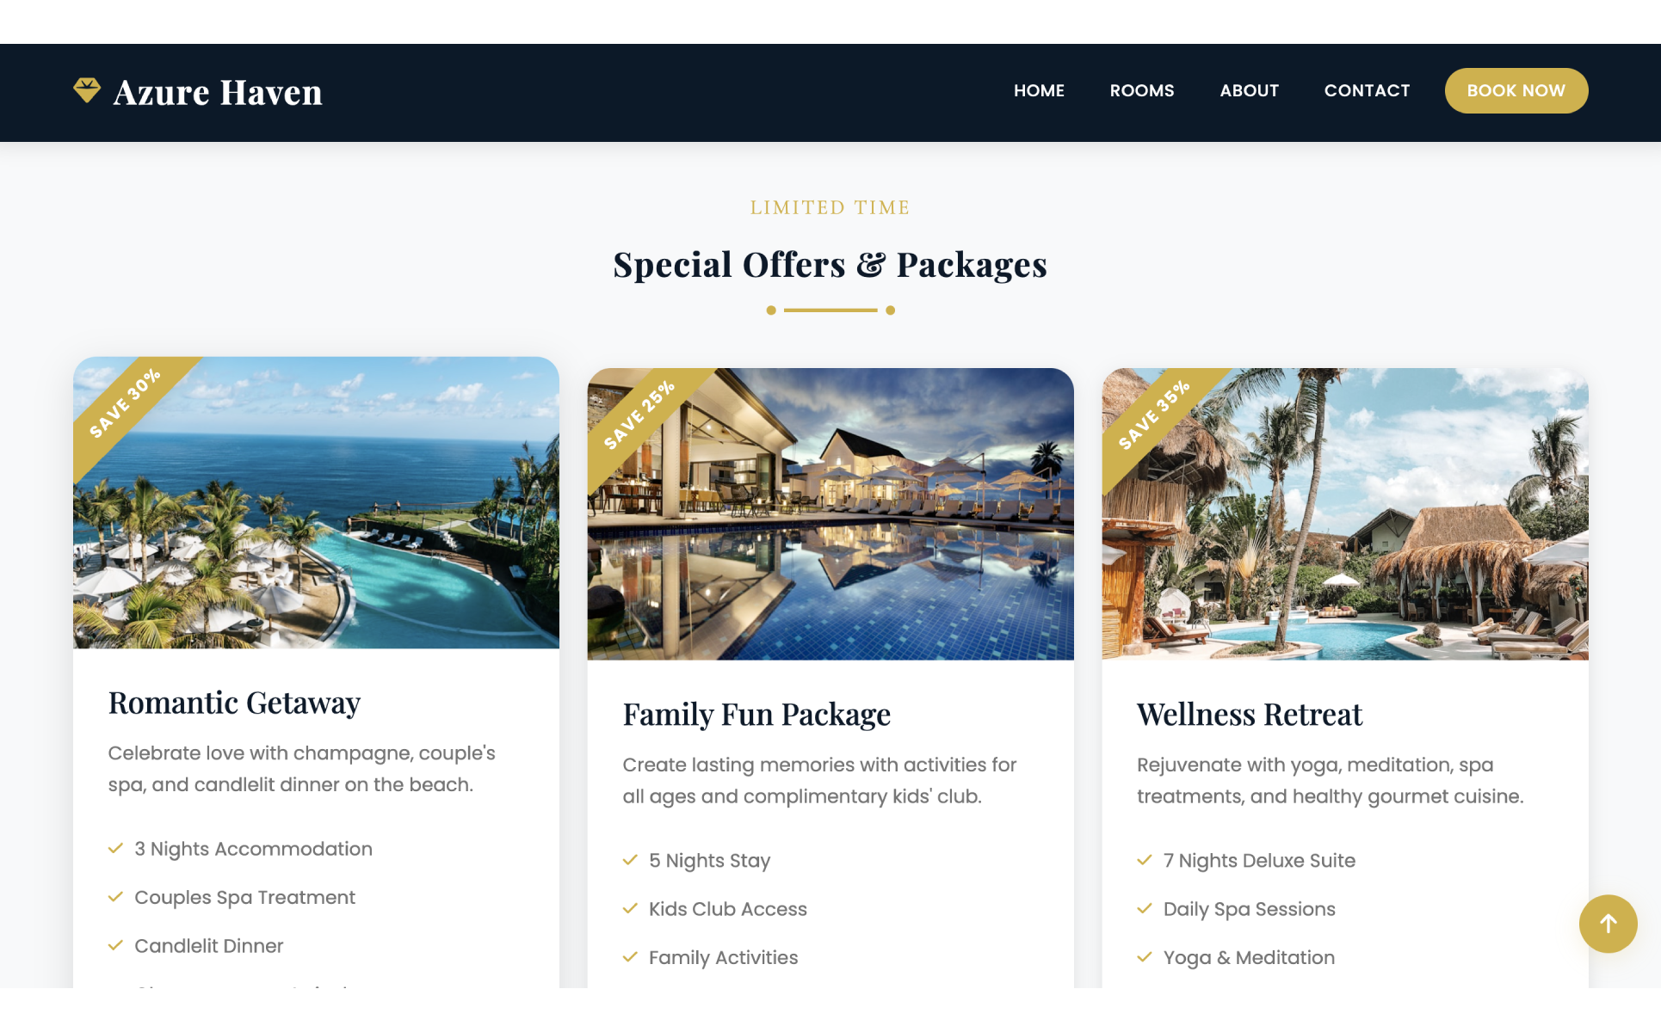Click the Family Fun Package title
1661x1032 pixels.
(x=756, y=715)
